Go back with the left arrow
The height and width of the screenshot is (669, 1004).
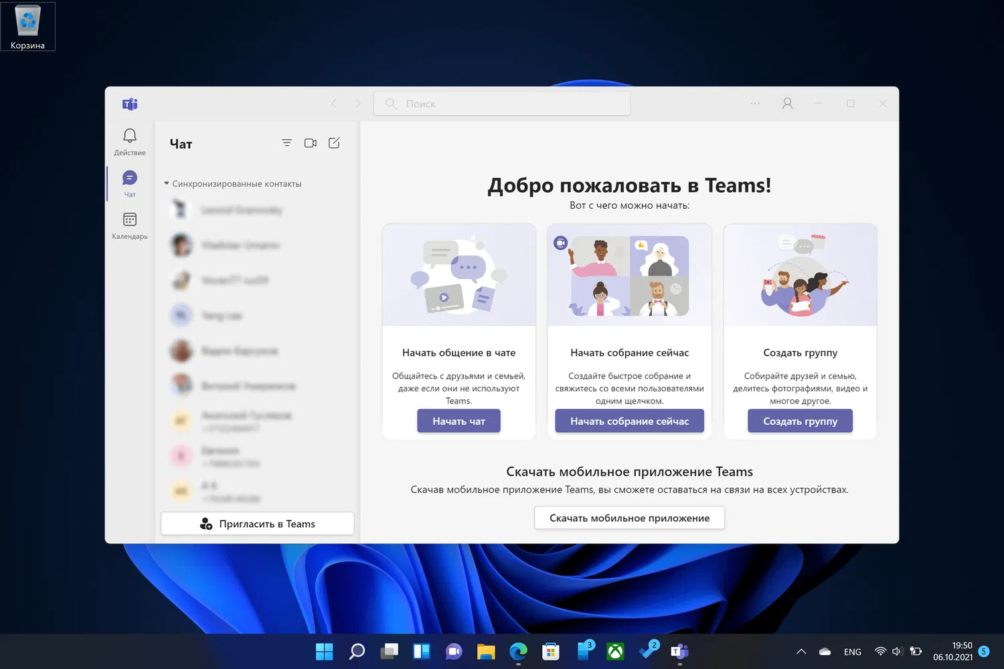click(334, 104)
